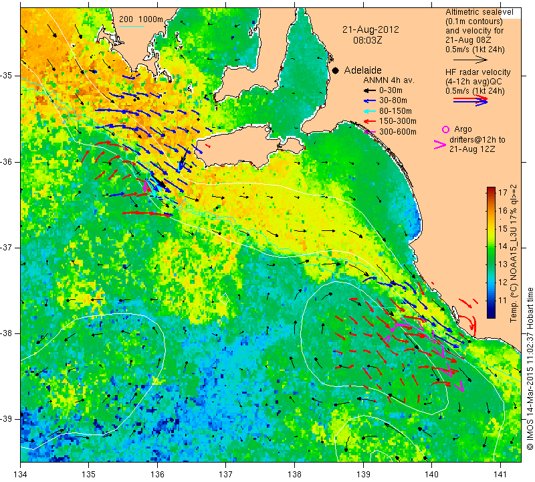Click the '137' longitude axis label
Viewport: 535px width, 482px height.
(226, 475)
